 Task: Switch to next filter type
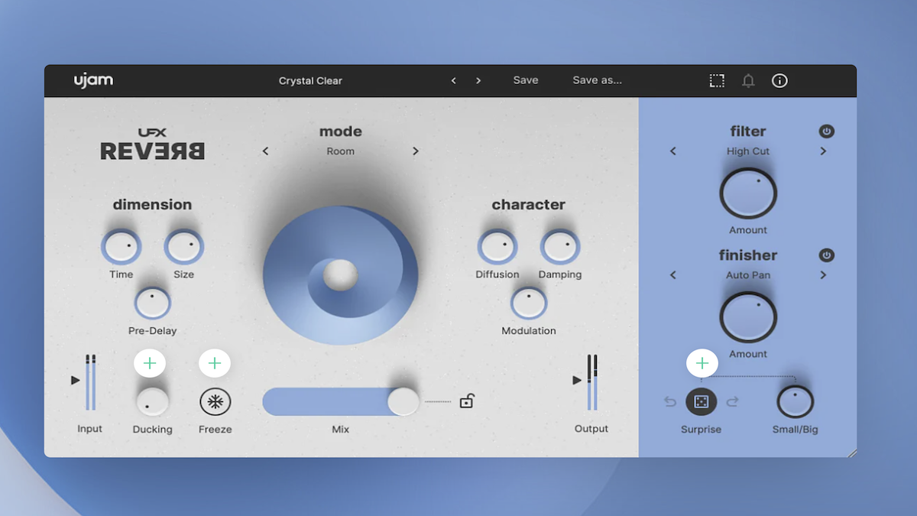823,151
